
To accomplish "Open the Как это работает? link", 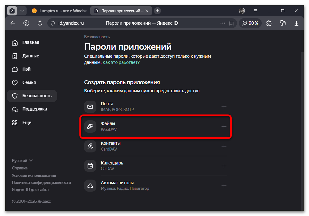I will click(x=121, y=62).
